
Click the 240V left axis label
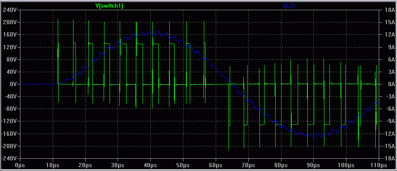pos(9,10)
